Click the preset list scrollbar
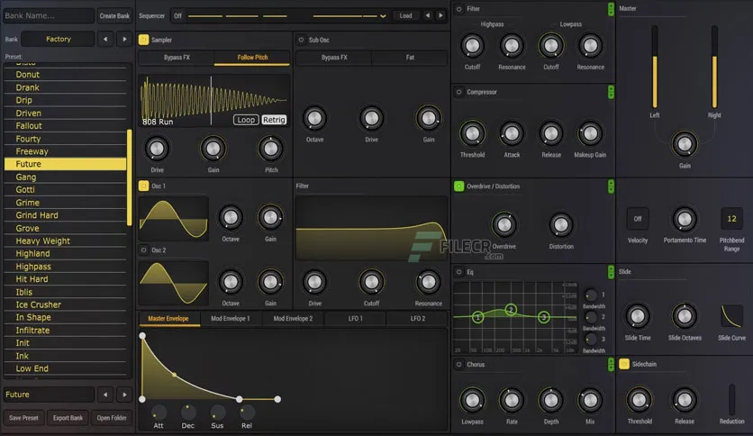The height and width of the screenshot is (436, 753). (129, 177)
